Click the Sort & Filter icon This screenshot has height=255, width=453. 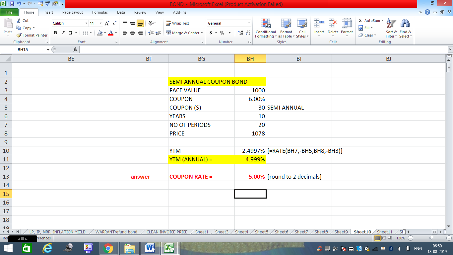pos(391,24)
